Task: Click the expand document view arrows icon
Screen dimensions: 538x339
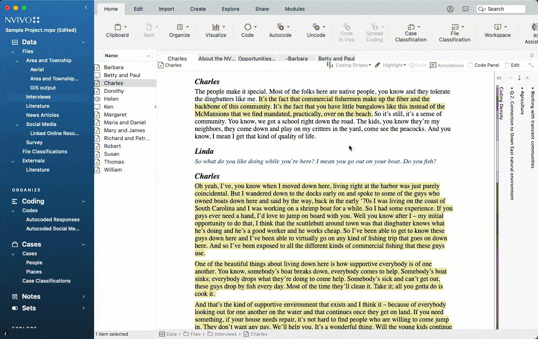Action: coord(531,65)
